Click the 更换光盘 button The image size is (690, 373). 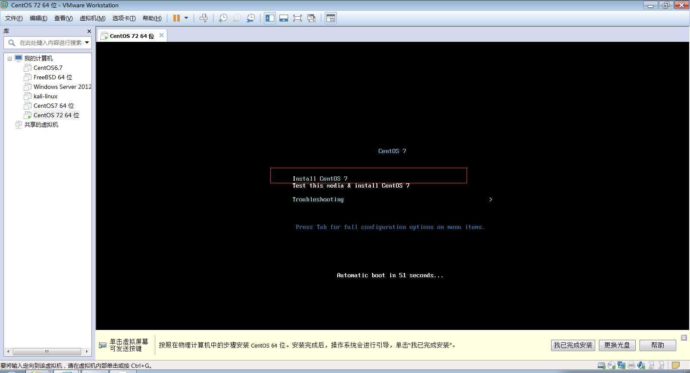pyautogui.click(x=617, y=345)
